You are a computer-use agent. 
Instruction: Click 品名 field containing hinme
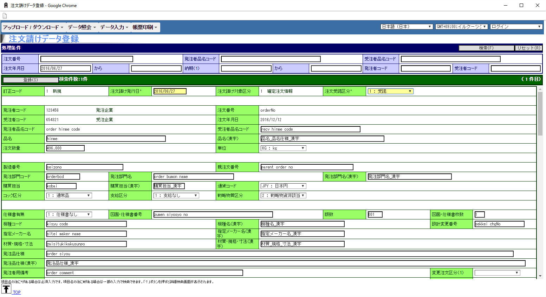click(106, 139)
